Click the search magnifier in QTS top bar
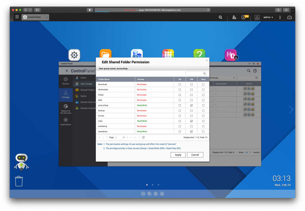Image resolution: width=305 pixels, height=211 pixels. click(x=220, y=17)
